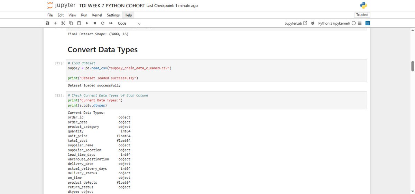
Task: Click the product_defects output row
Action: pyautogui.click(x=99, y=182)
